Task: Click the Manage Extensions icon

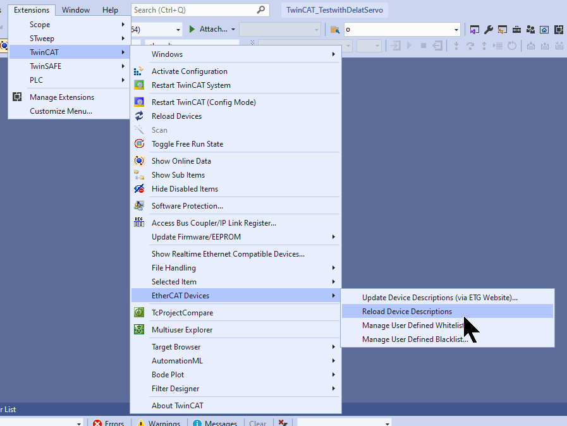Action: (17, 97)
